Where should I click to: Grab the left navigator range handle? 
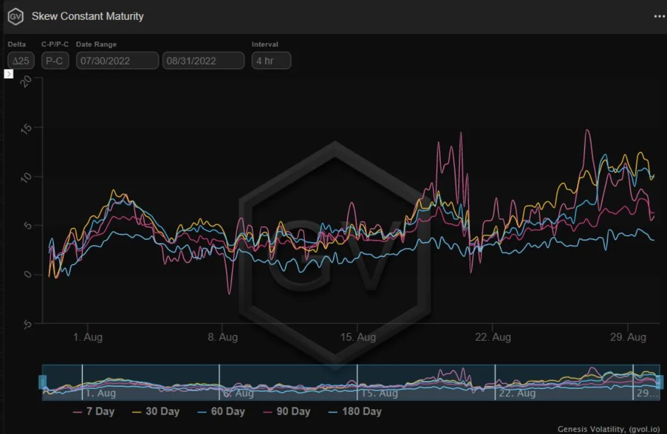coord(42,381)
